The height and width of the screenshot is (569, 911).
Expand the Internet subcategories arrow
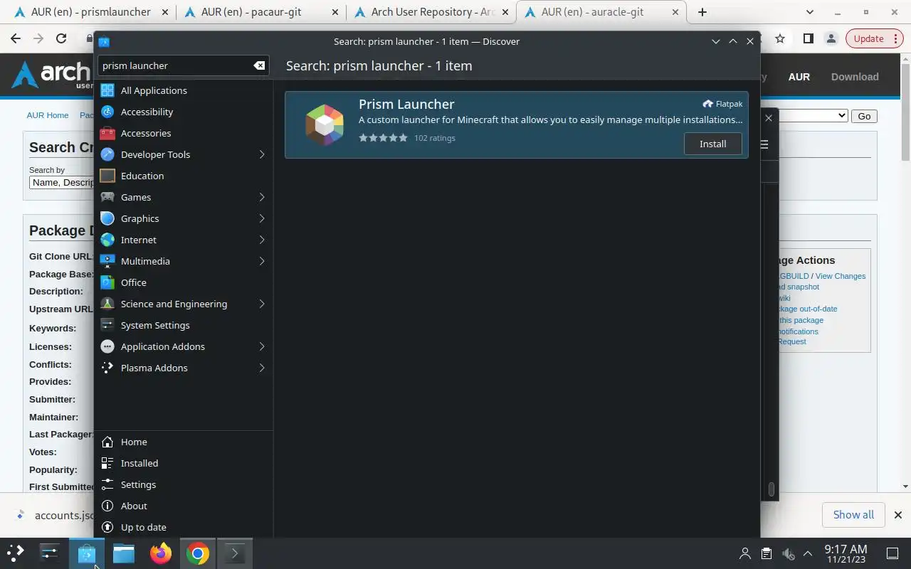point(262,240)
